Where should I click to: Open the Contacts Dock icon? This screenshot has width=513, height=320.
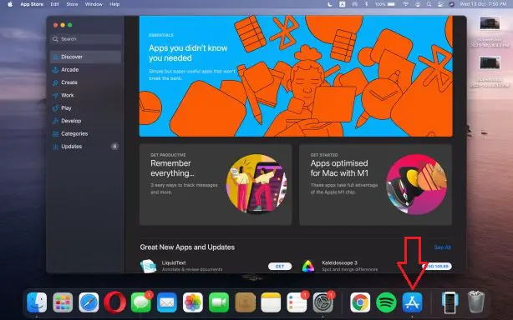pos(245,302)
